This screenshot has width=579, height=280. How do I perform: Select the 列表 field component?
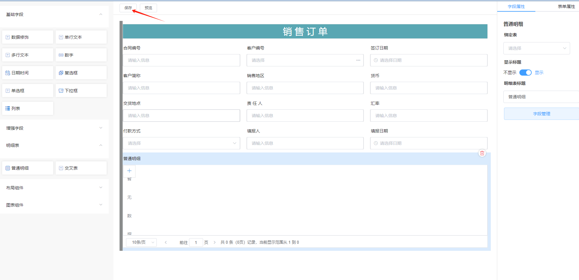[28, 108]
